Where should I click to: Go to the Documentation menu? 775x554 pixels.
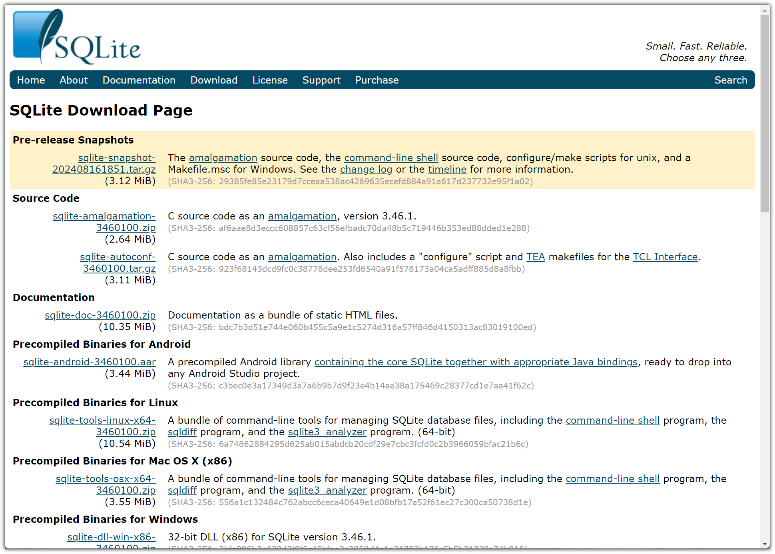139,80
